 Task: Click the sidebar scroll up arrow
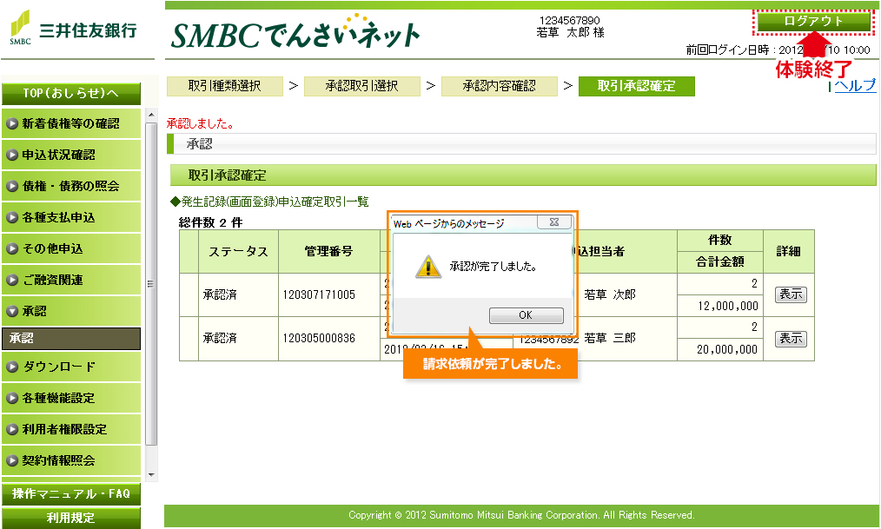point(151,116)
